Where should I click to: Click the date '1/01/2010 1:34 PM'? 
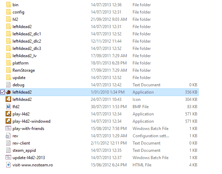tap(108, 92)
